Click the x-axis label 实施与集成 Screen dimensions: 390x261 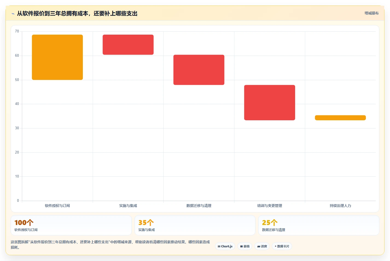pyautogui.click(x=128, y=206)
